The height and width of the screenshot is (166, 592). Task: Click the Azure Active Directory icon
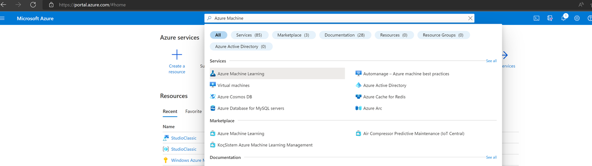click(x=358, y=85)
